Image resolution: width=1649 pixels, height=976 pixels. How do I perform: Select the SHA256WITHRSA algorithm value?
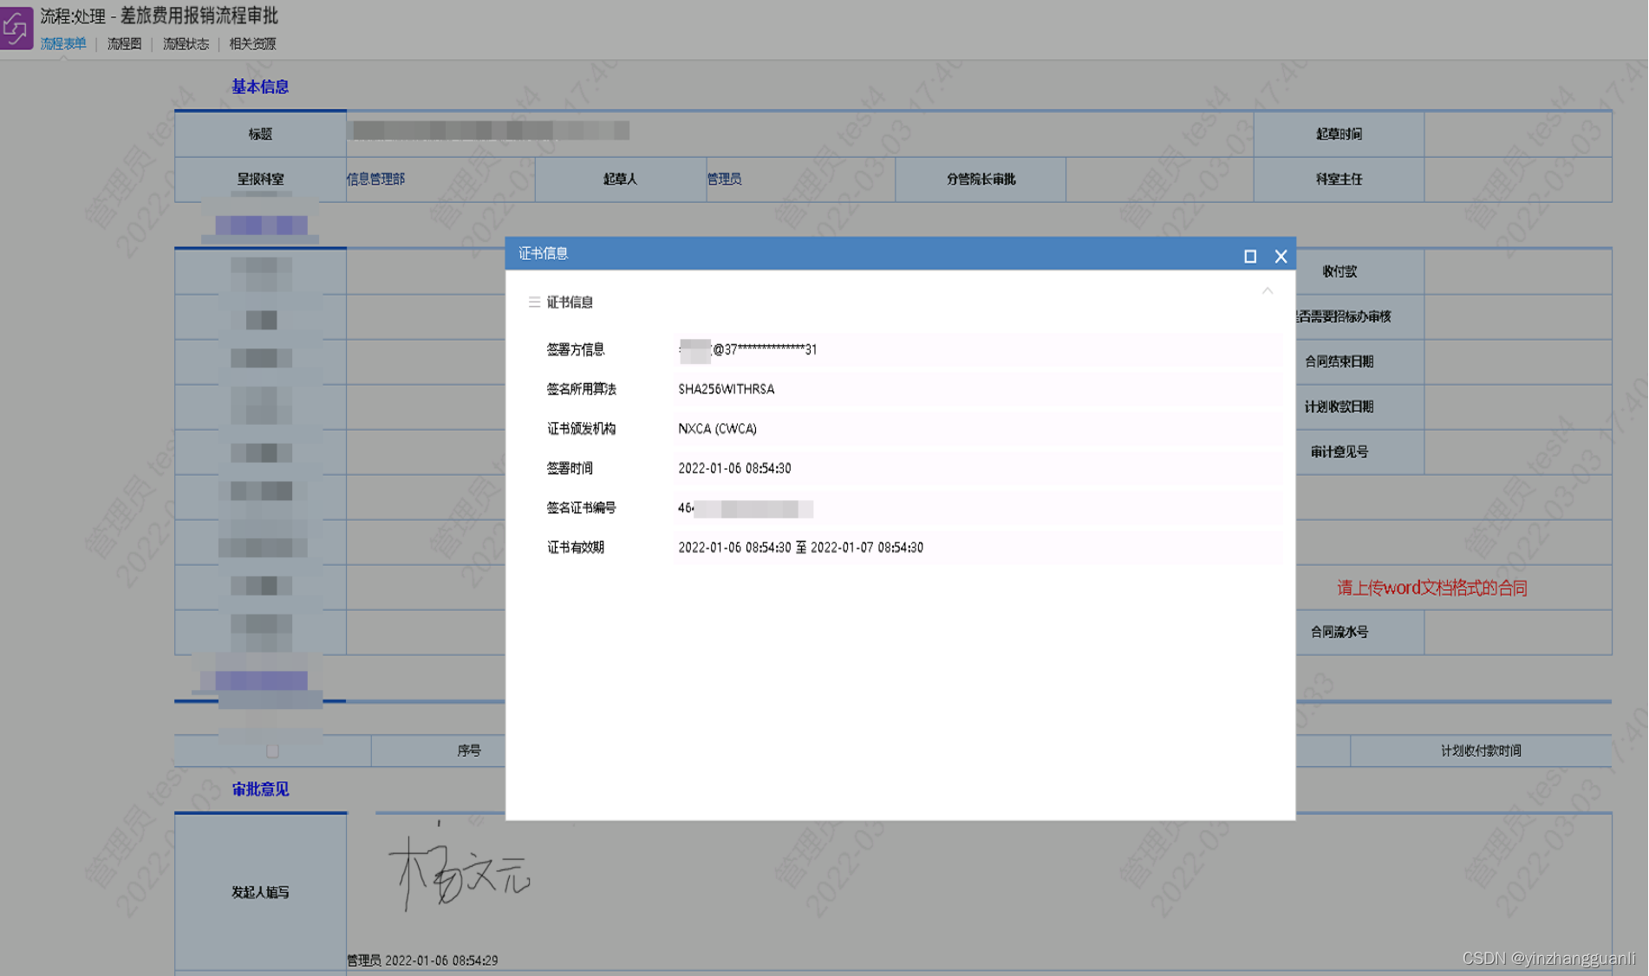coord(727,389)
